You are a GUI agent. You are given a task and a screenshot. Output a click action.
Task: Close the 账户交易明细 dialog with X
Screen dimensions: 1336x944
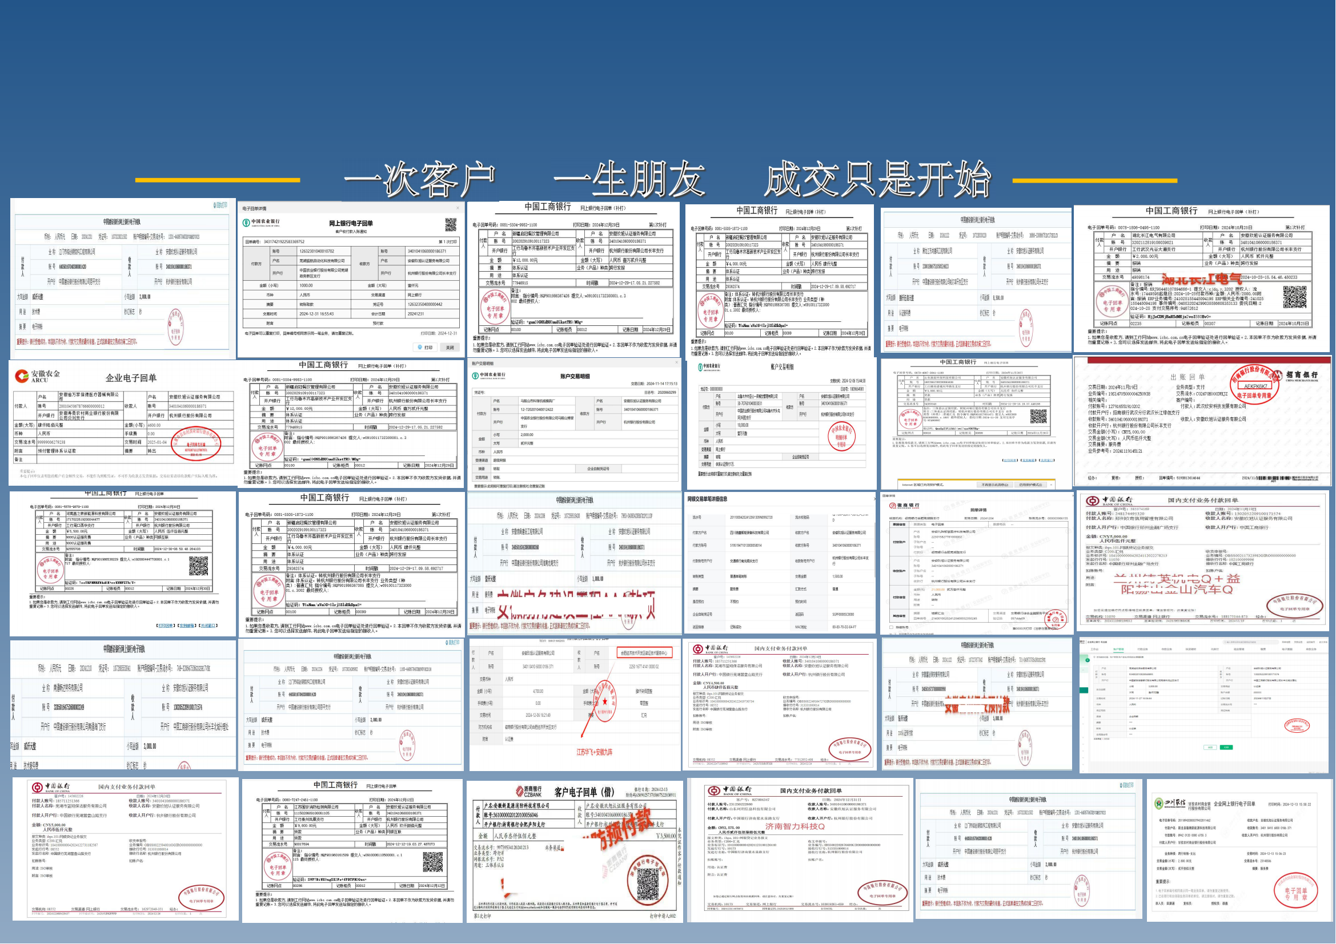[x=677, y=364]
